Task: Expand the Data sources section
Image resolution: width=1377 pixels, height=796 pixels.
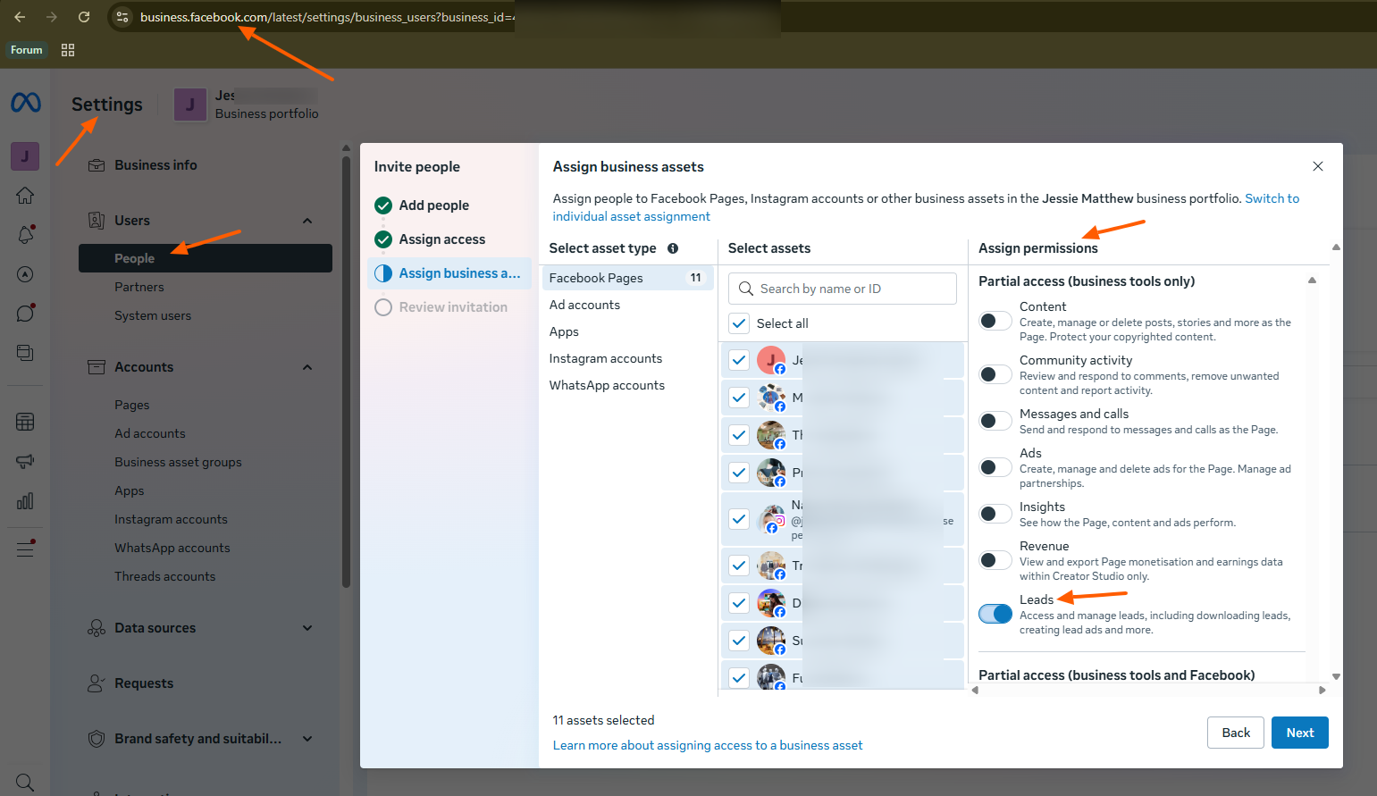Action: point(307,628)
